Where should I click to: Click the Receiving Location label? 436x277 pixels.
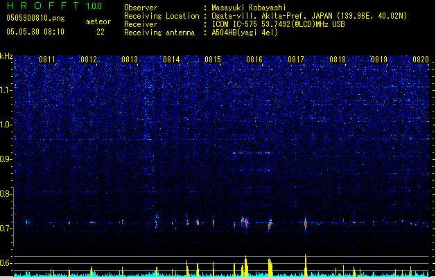[162, 16]
